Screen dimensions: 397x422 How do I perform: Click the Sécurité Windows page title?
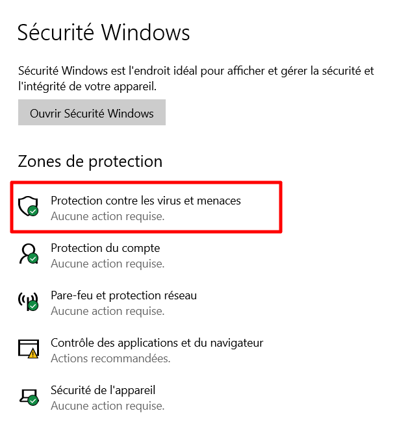point(104,32)
